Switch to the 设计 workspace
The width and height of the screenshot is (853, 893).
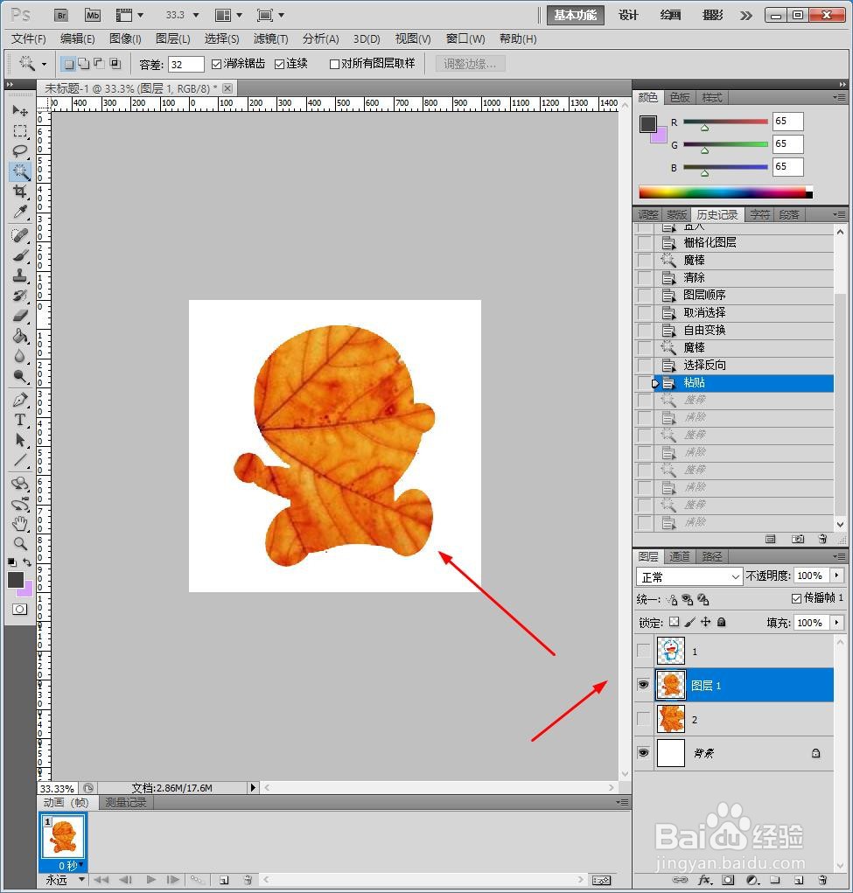[628, 16]
